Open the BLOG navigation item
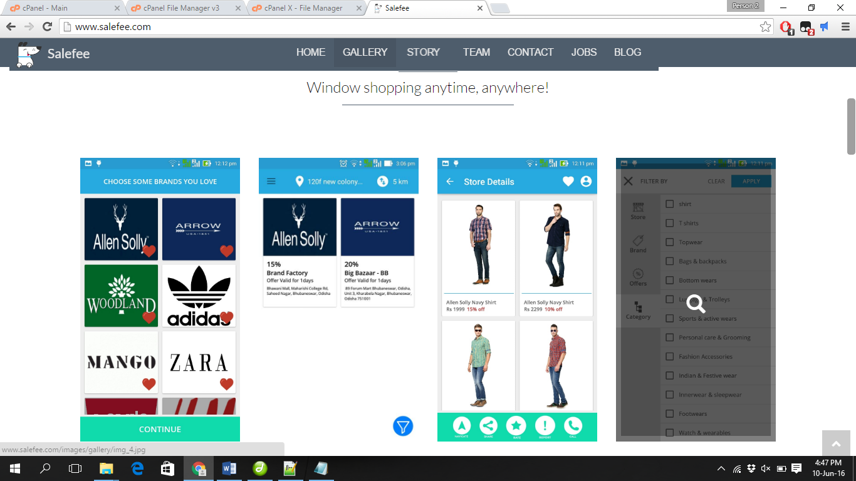Screen dimensions: 856x481 click(x=627, y=52)
